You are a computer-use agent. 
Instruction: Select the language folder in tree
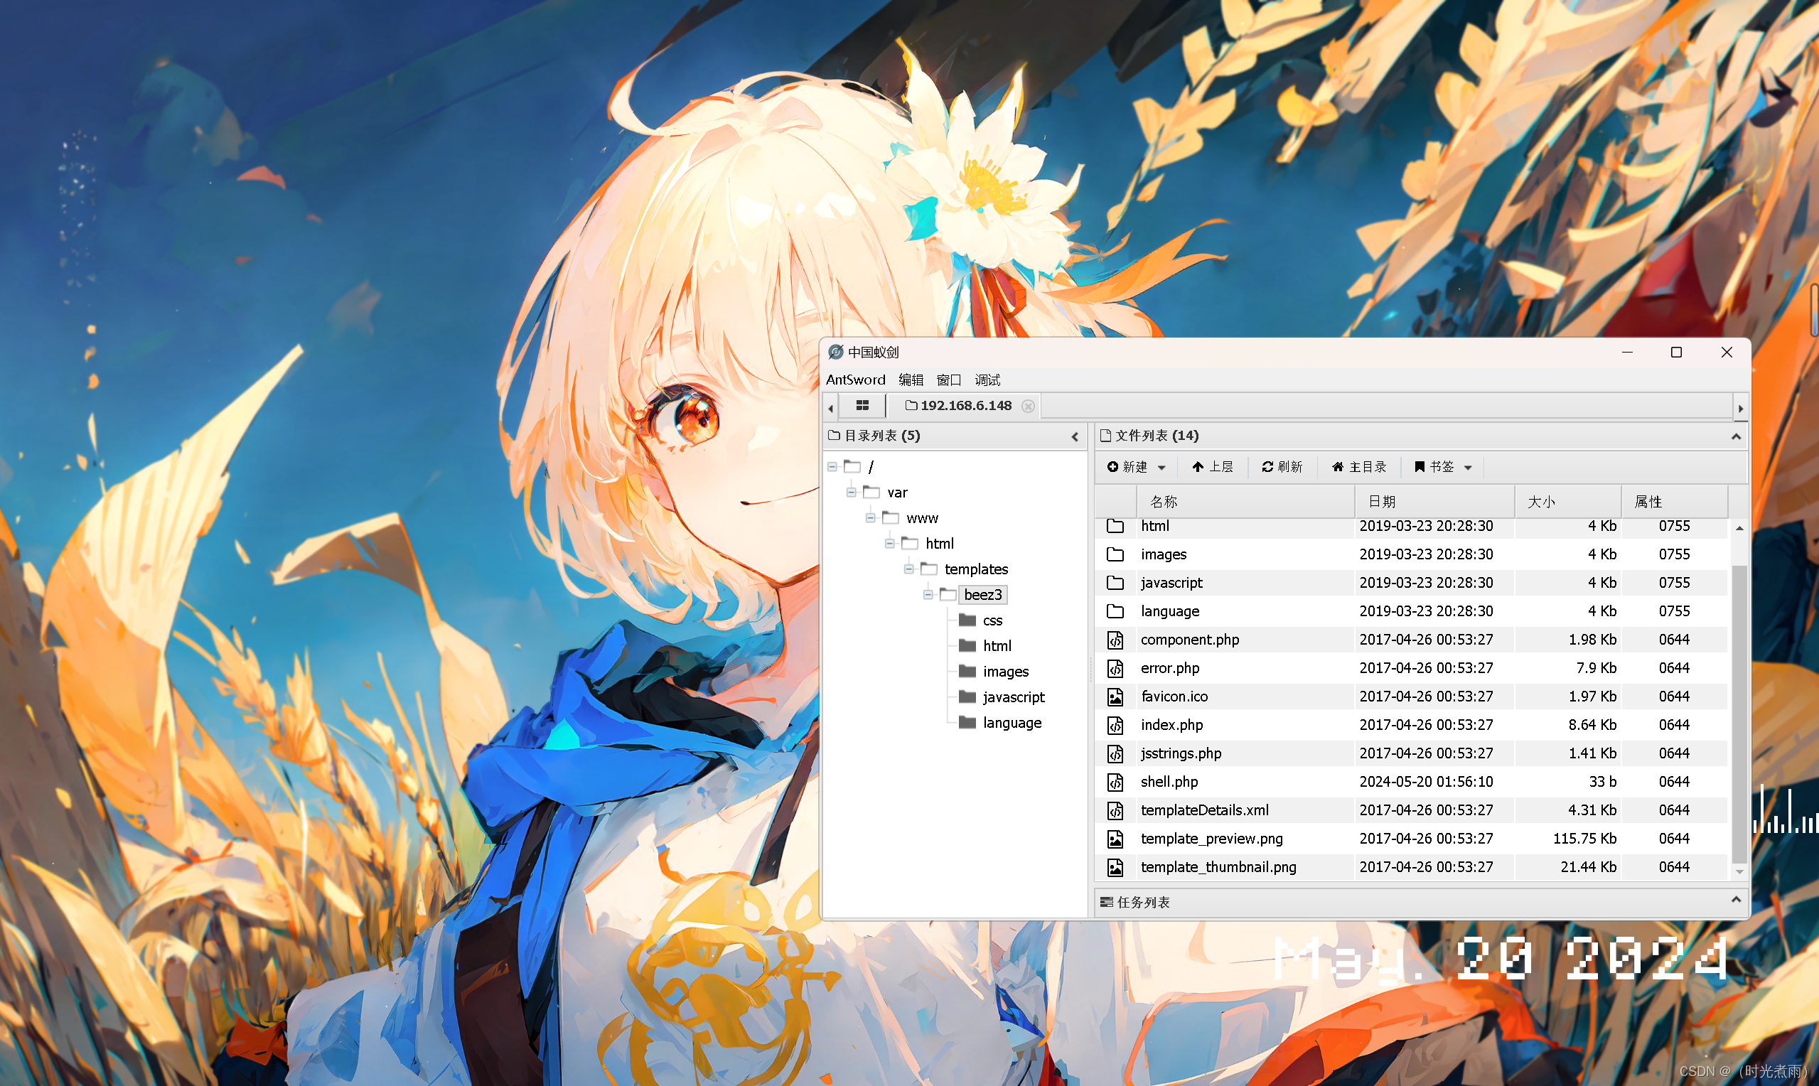pyautogui.click(x=1012, y=723)
